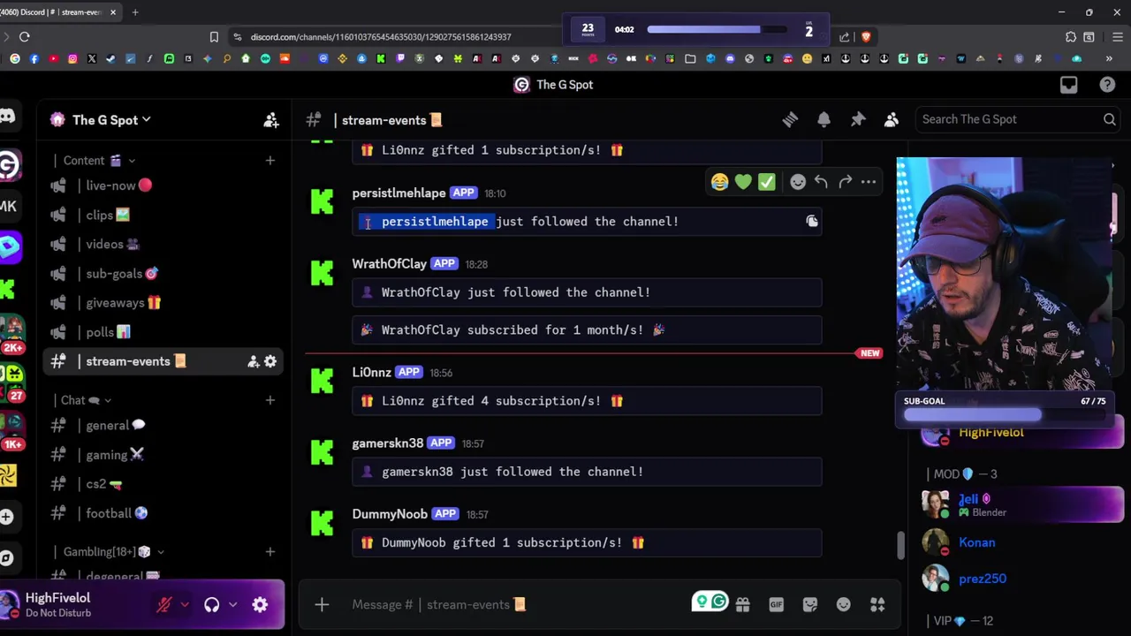Open the WrathOfClay author name

[x=390, y=264]
